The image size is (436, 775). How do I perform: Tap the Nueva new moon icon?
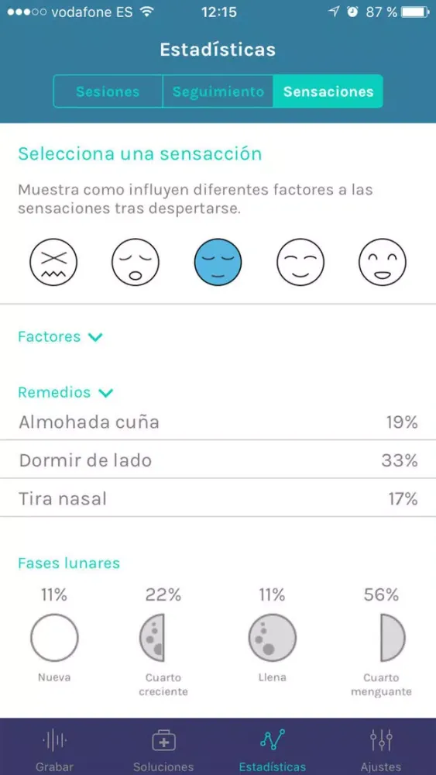[x=54, y=638]
